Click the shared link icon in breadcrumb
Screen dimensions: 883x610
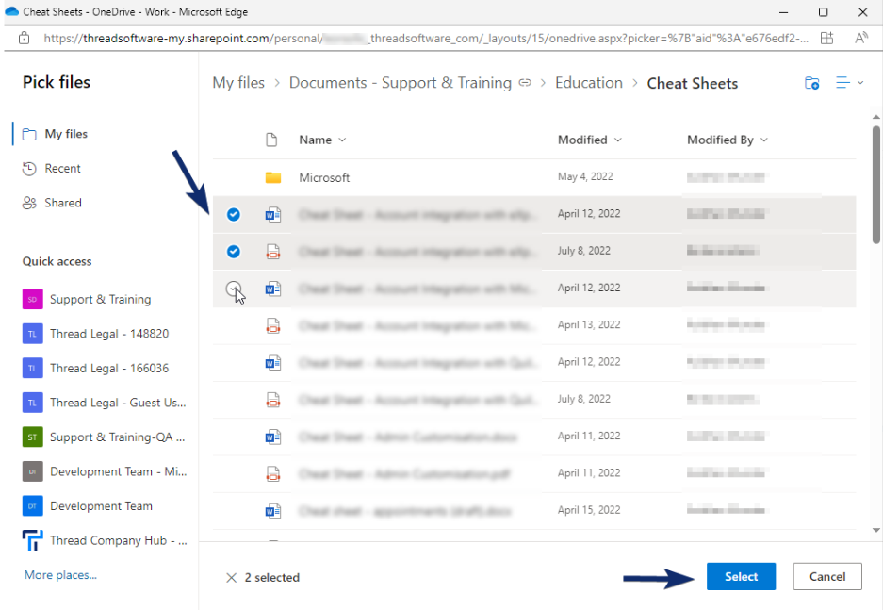point(525,83)
